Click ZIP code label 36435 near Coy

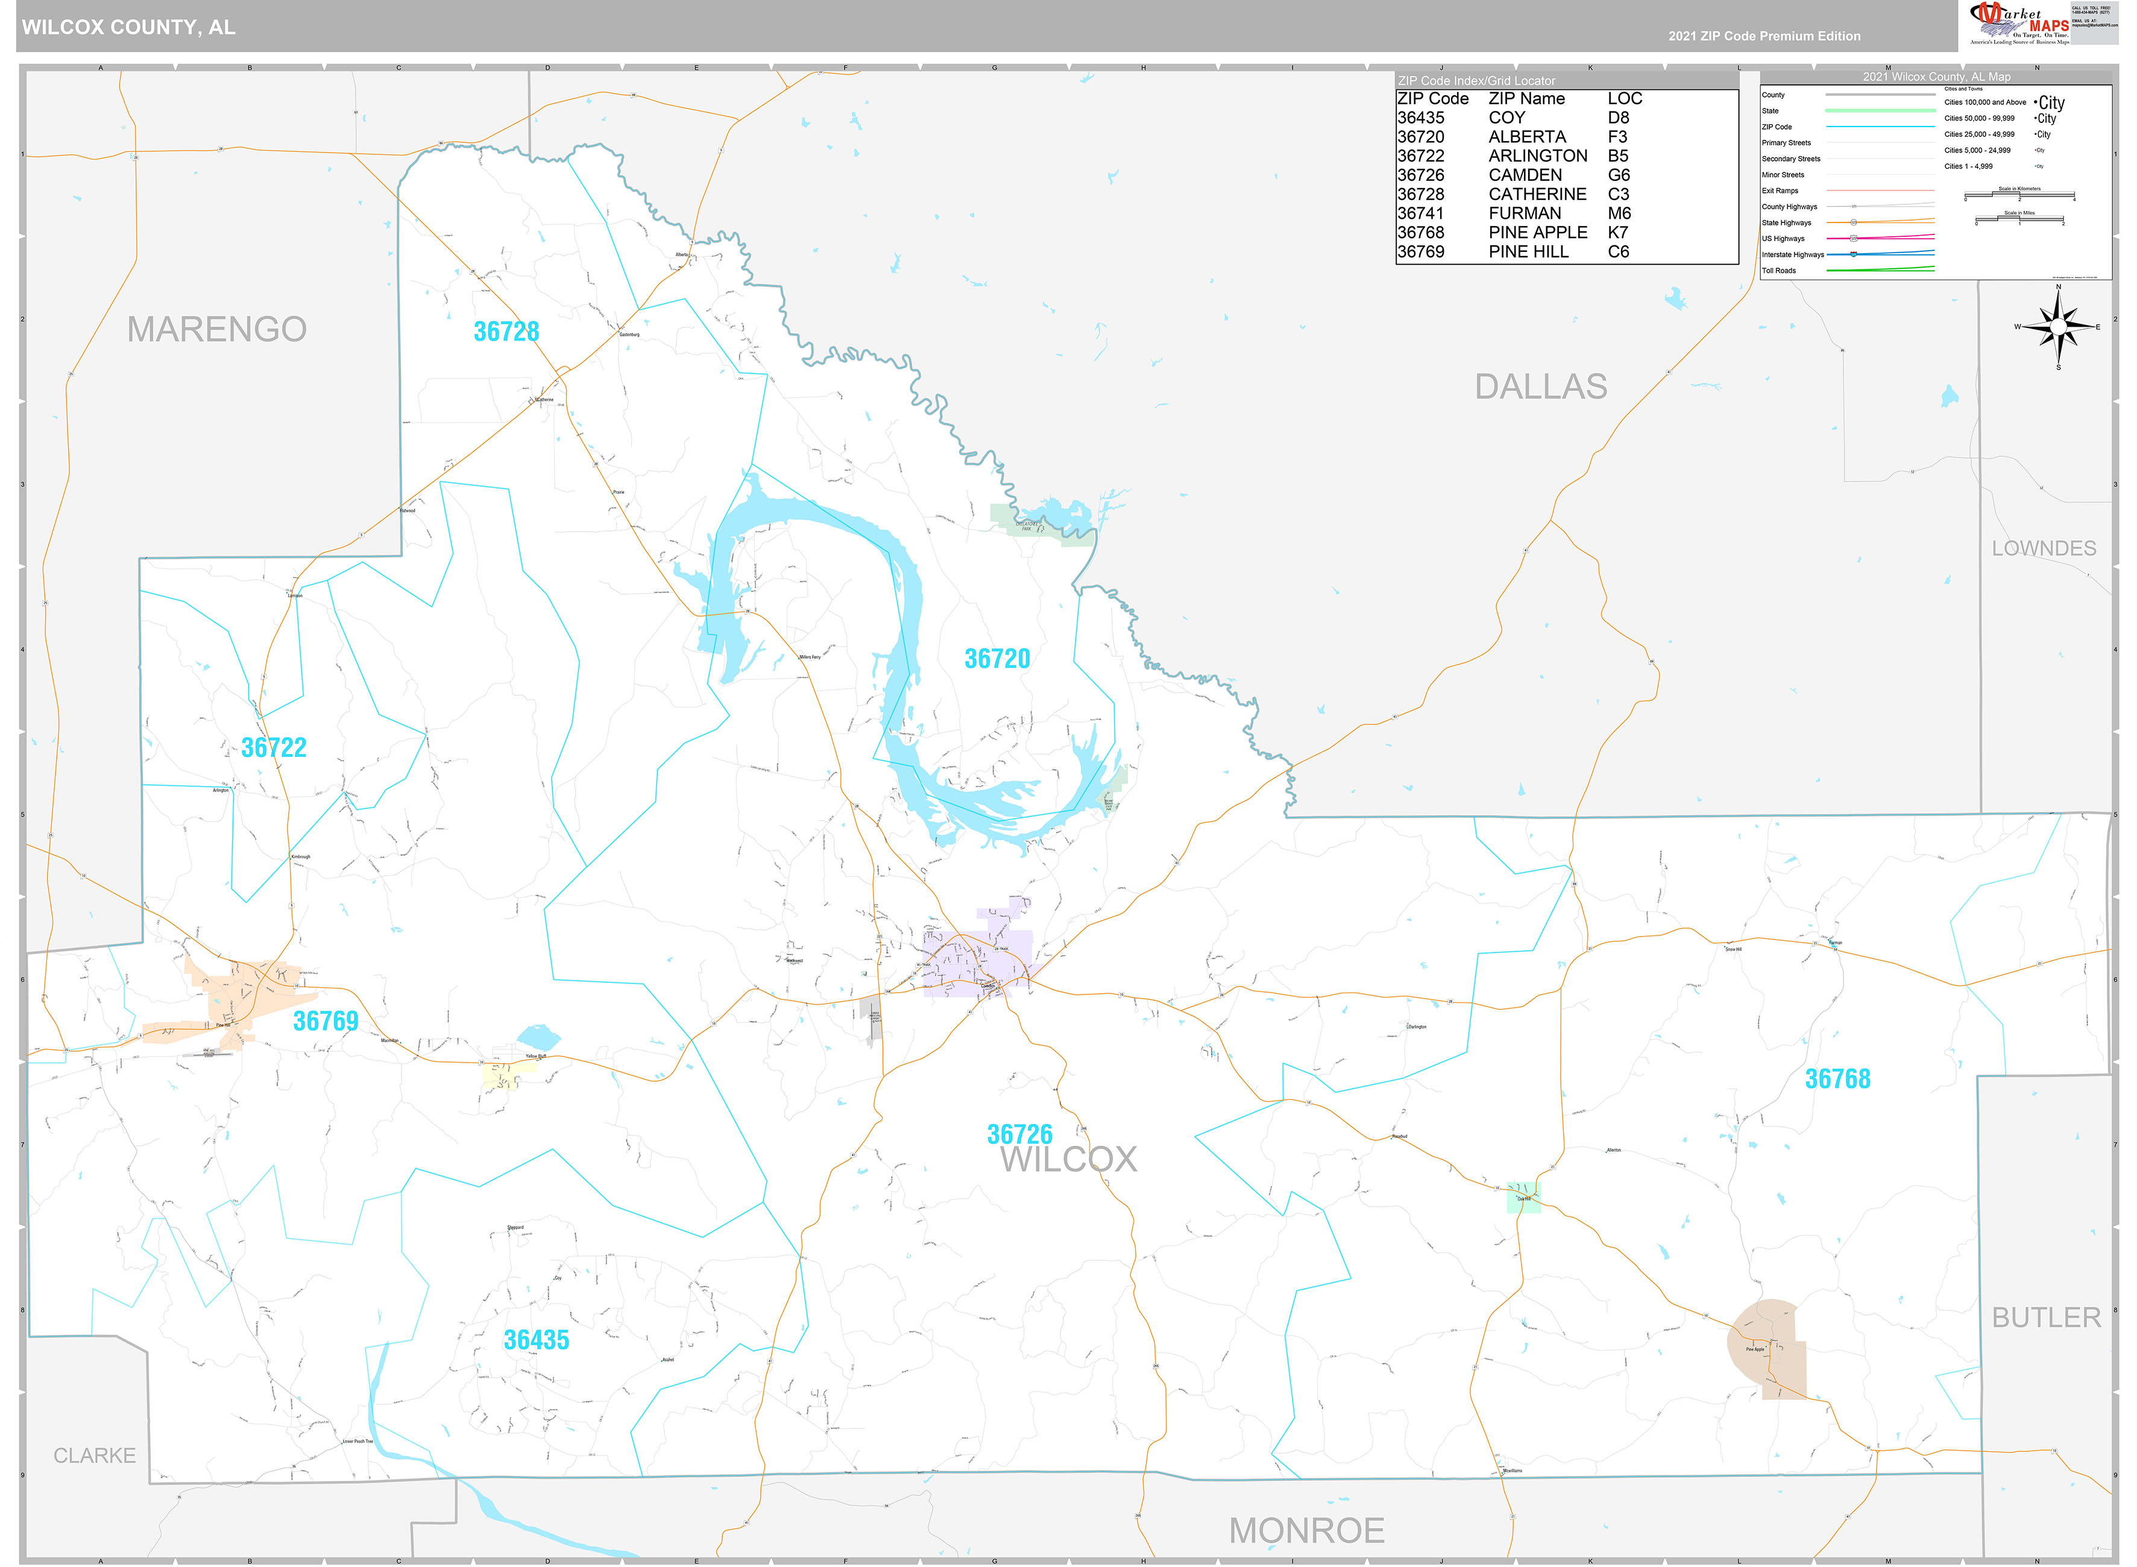pyautogui.click(x=536, y=1340)
